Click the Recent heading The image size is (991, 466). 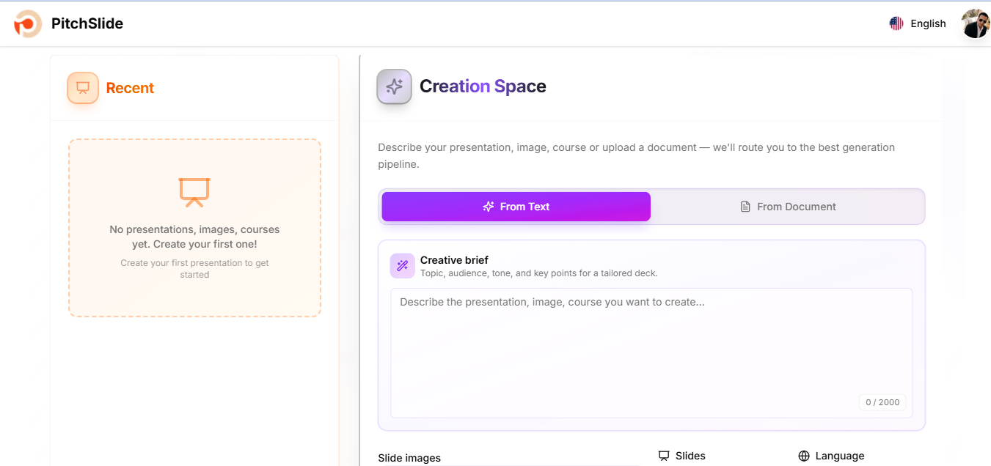coord(130,88)
